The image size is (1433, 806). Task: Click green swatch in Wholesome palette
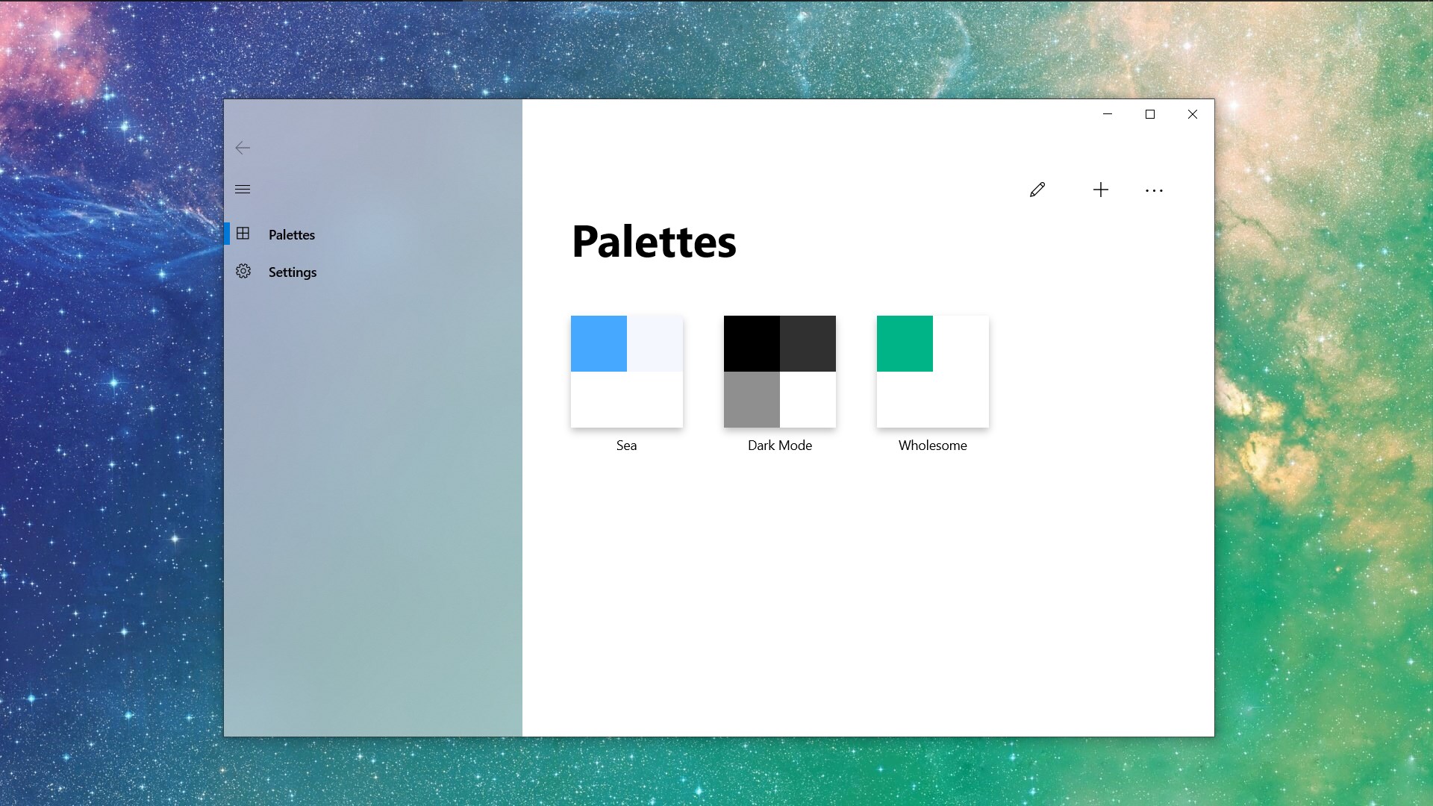tap(905, 343)
